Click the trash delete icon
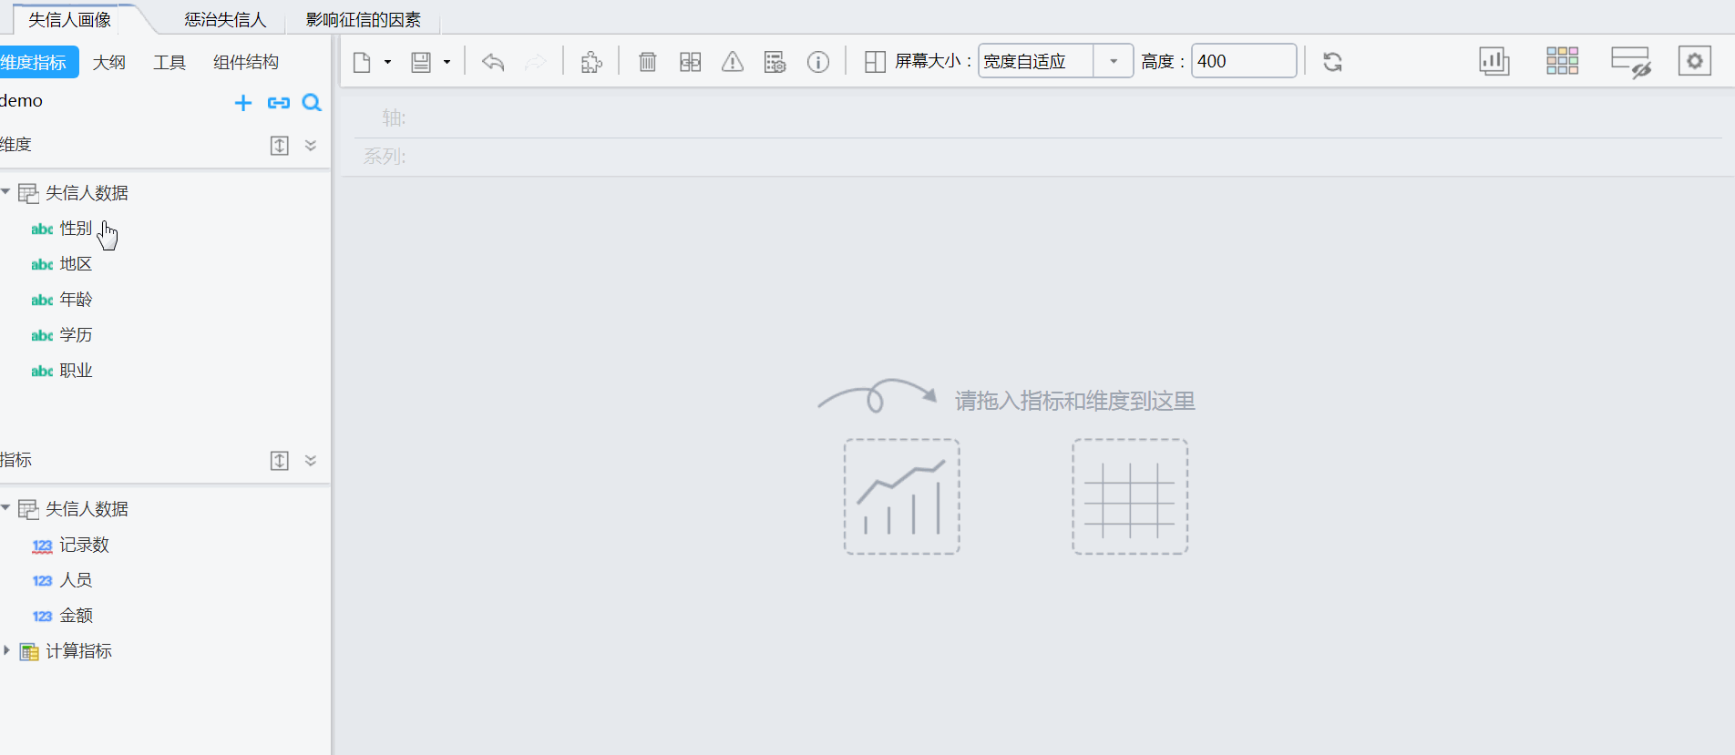 click(x=647, y=62)
